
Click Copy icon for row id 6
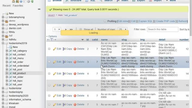(64, 96)
